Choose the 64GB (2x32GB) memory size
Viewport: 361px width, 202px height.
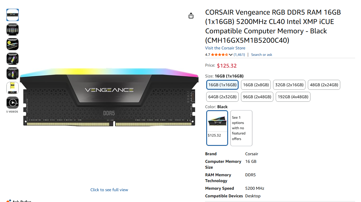(x=222, y=97)
